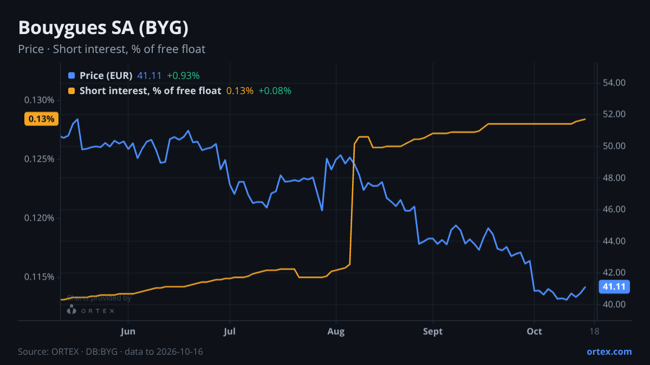Click the Short interest, % of free float legend label

point(150,91)
